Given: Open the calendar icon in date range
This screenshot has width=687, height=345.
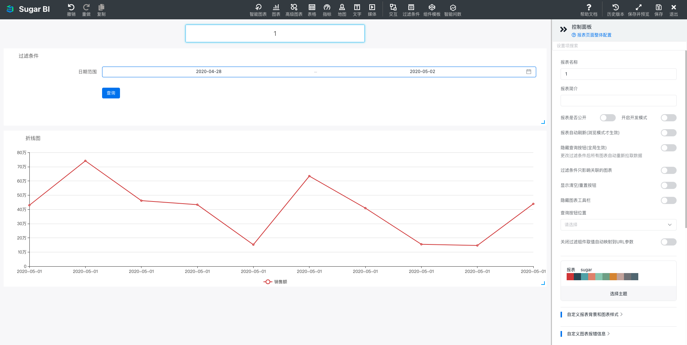Looking at the screenshot, I should point(529,72).
